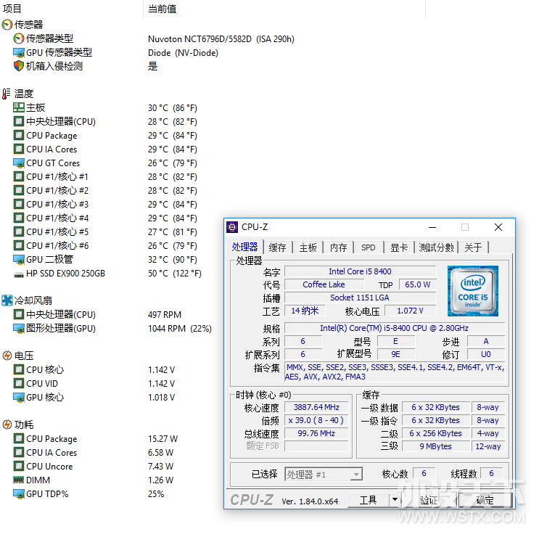Click the 温度 thermometer icon
Image resolution: width=539 pixels, height=537 pixels.
tap(7, 94)
